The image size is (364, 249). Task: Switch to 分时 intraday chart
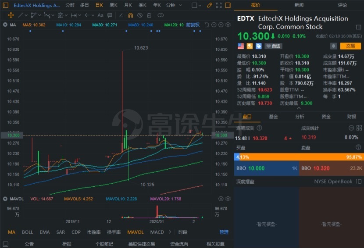tap(70, 5)
